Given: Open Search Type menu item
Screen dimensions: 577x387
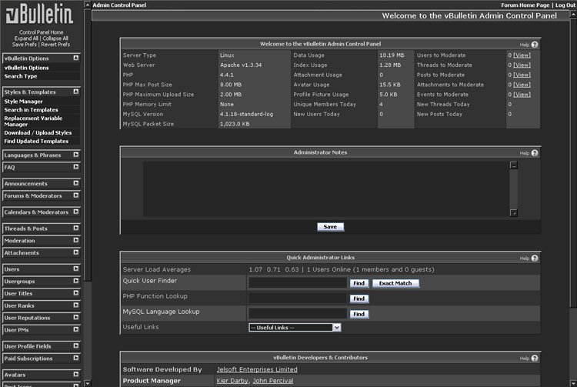Looking at the screenshot, I should [x=21, y=76].
